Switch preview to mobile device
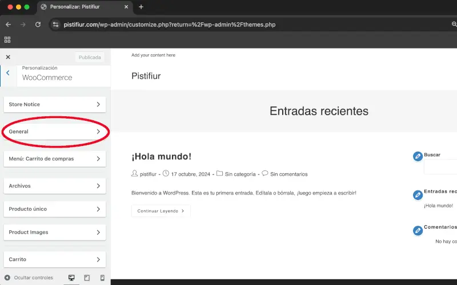Viewport: 457px width, 285px height. [x=102, y=278]
